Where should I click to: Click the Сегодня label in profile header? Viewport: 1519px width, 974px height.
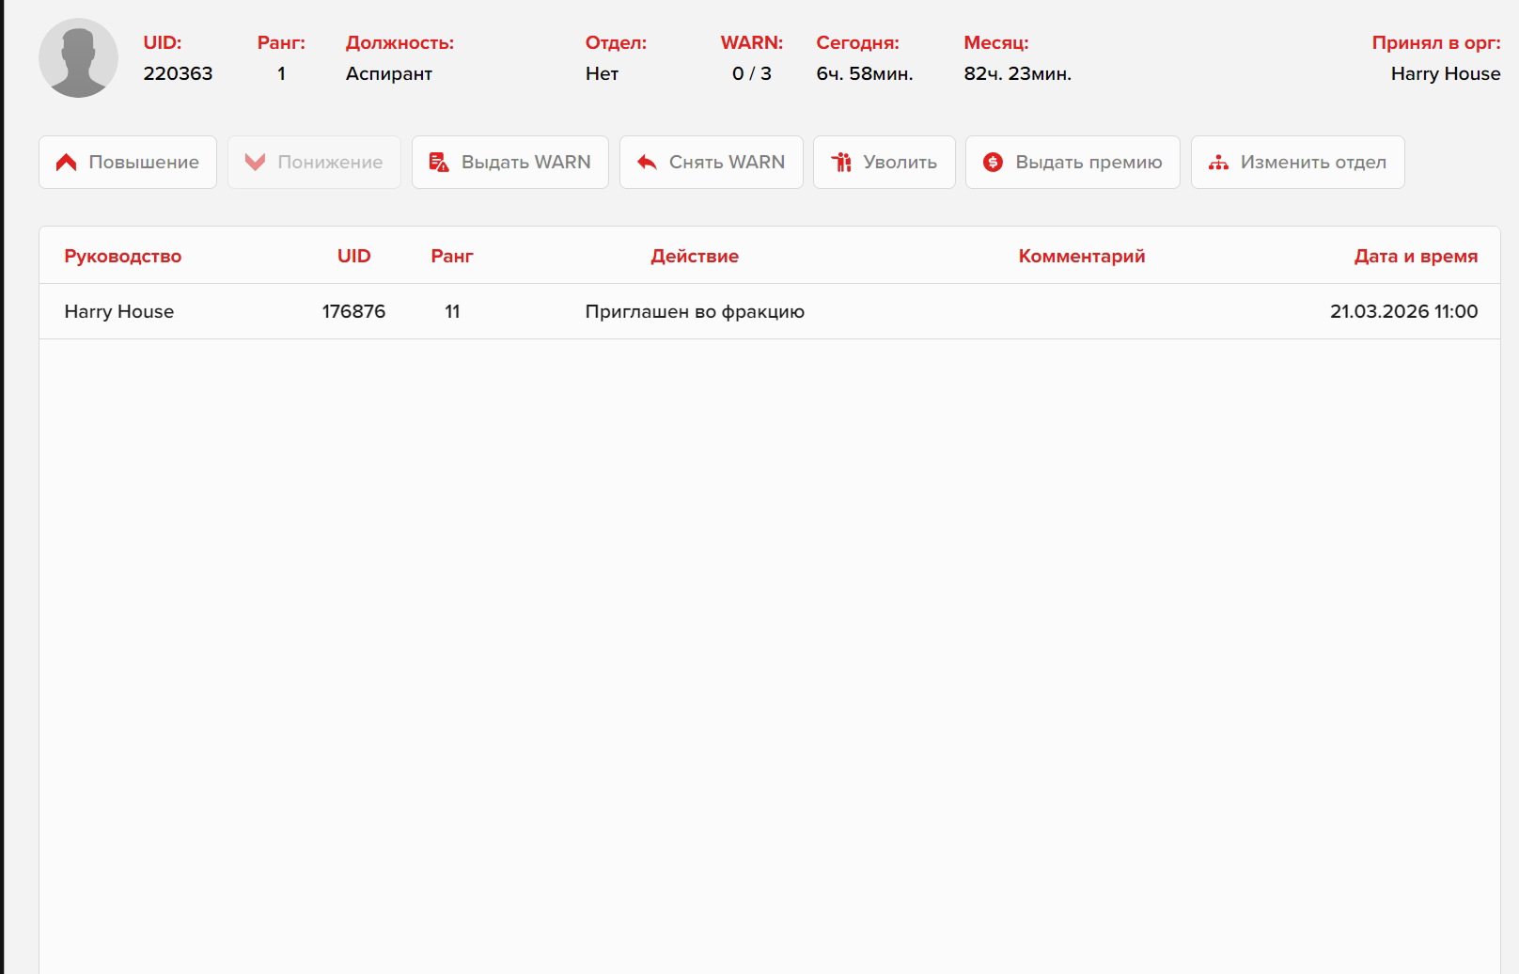click(x=857, y=42)
